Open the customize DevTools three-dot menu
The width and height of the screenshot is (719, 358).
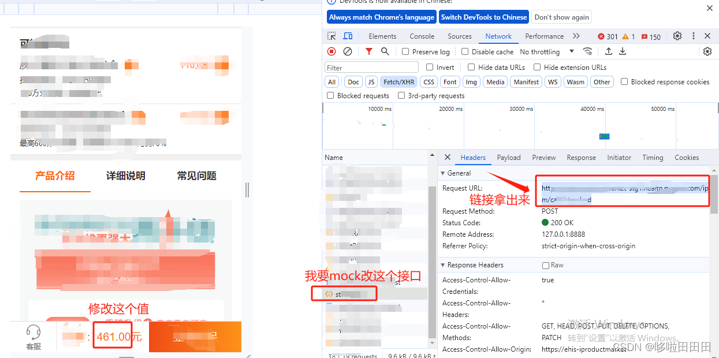693,36
